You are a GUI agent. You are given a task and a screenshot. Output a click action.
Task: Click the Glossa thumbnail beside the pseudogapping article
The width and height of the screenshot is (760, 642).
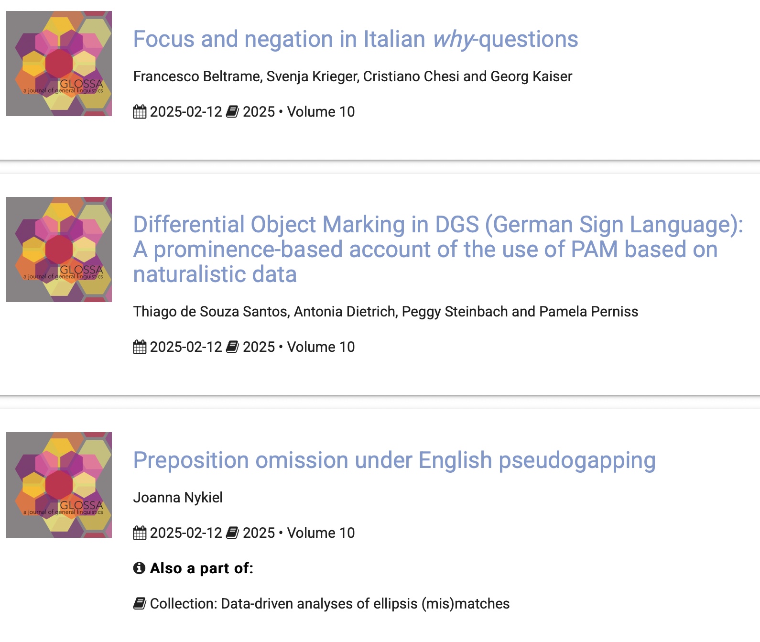59,485
